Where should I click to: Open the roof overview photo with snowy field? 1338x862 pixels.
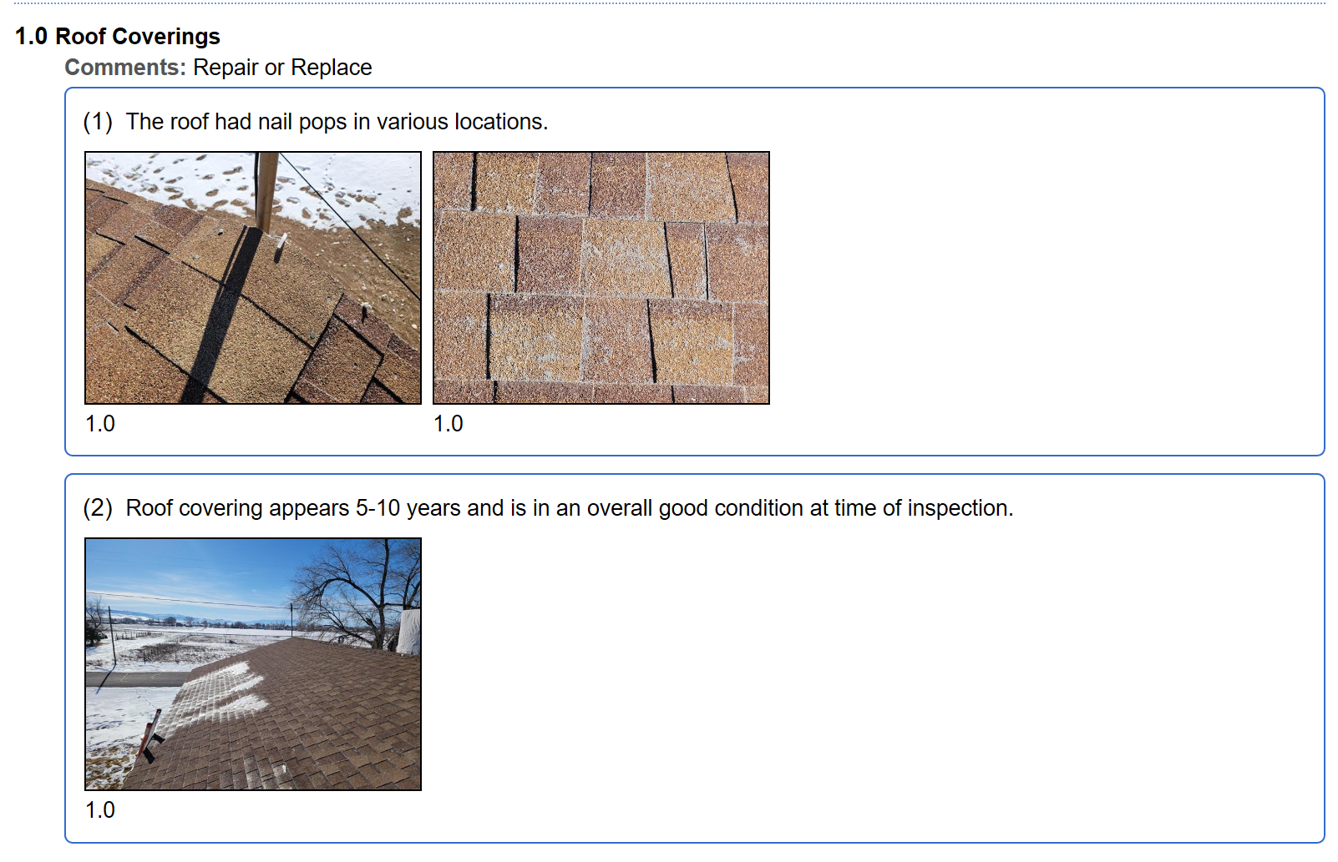click(252, 664)
